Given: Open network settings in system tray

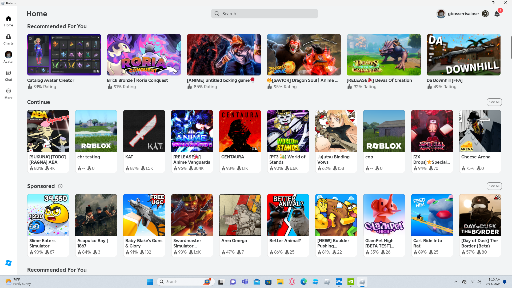Looking at the screenshot, I should (473, 282).
